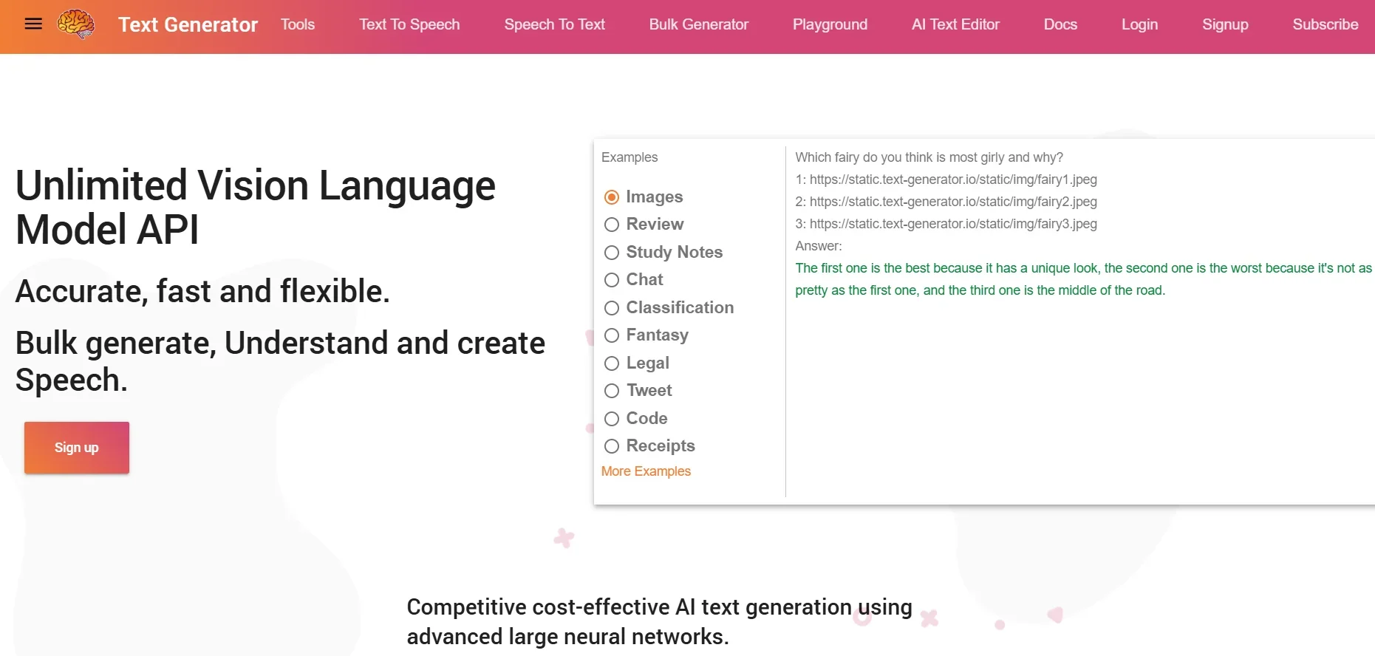Open the Tools menu

[x=298, y=24]
